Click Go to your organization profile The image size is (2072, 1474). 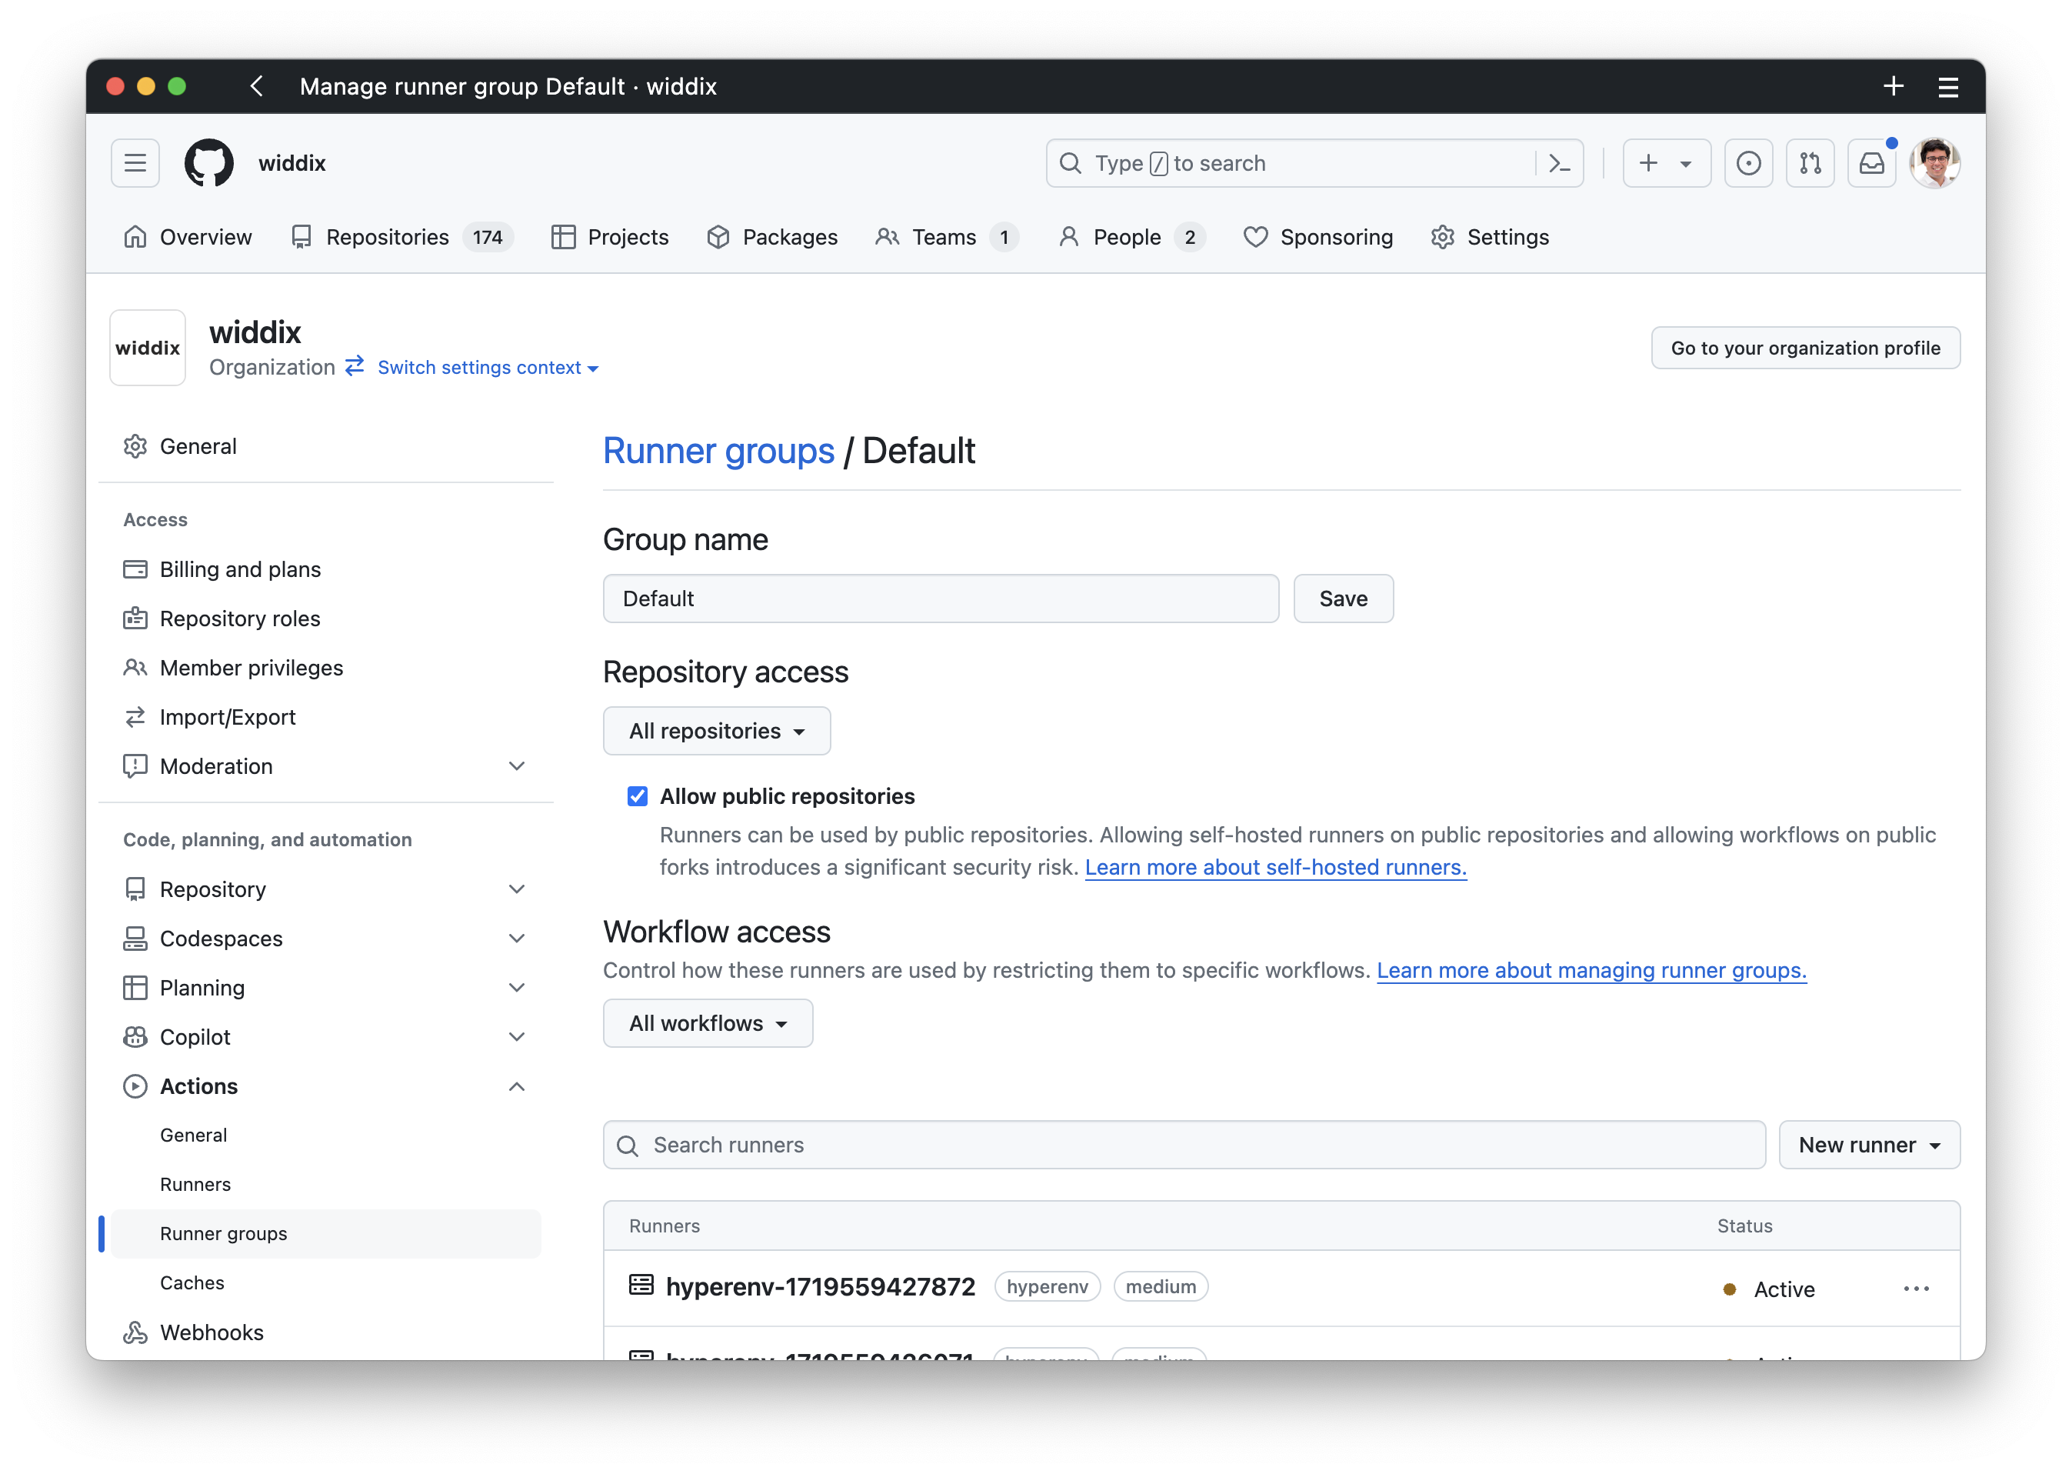click(1805, 348)
